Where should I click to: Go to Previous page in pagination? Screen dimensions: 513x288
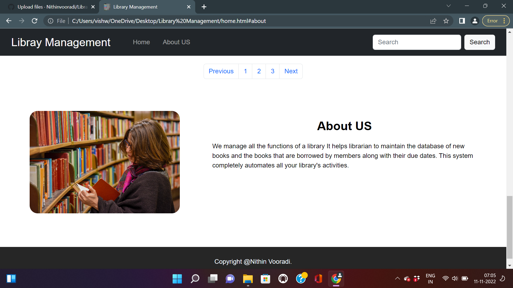(221, 71)
